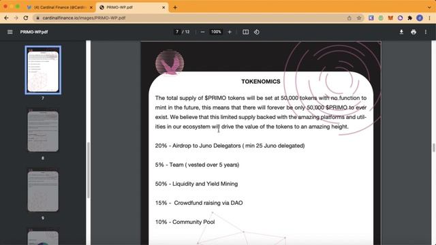Reload the current page
The height and width of the screenshot is (245, 436).
(26, 18)
